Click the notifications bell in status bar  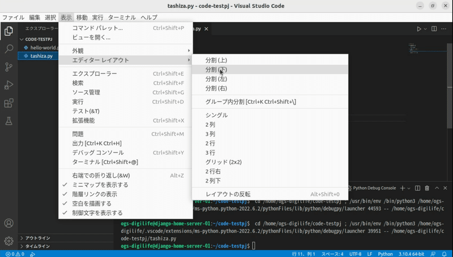click(445, 254)
